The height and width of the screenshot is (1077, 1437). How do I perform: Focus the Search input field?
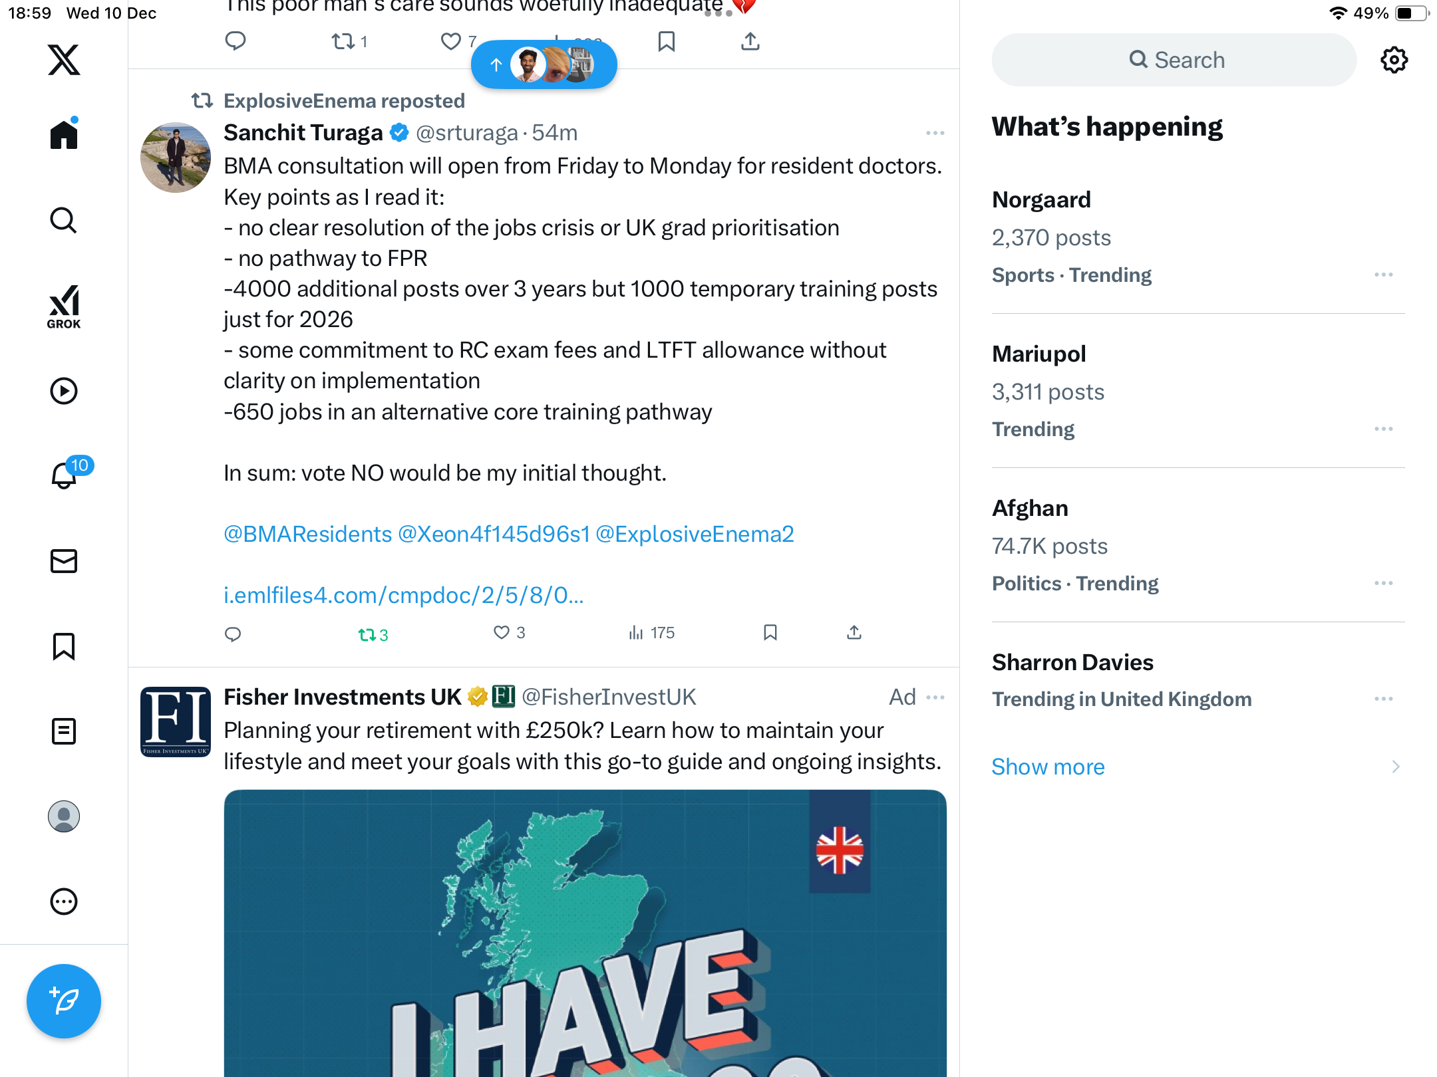coord(1174,60)
